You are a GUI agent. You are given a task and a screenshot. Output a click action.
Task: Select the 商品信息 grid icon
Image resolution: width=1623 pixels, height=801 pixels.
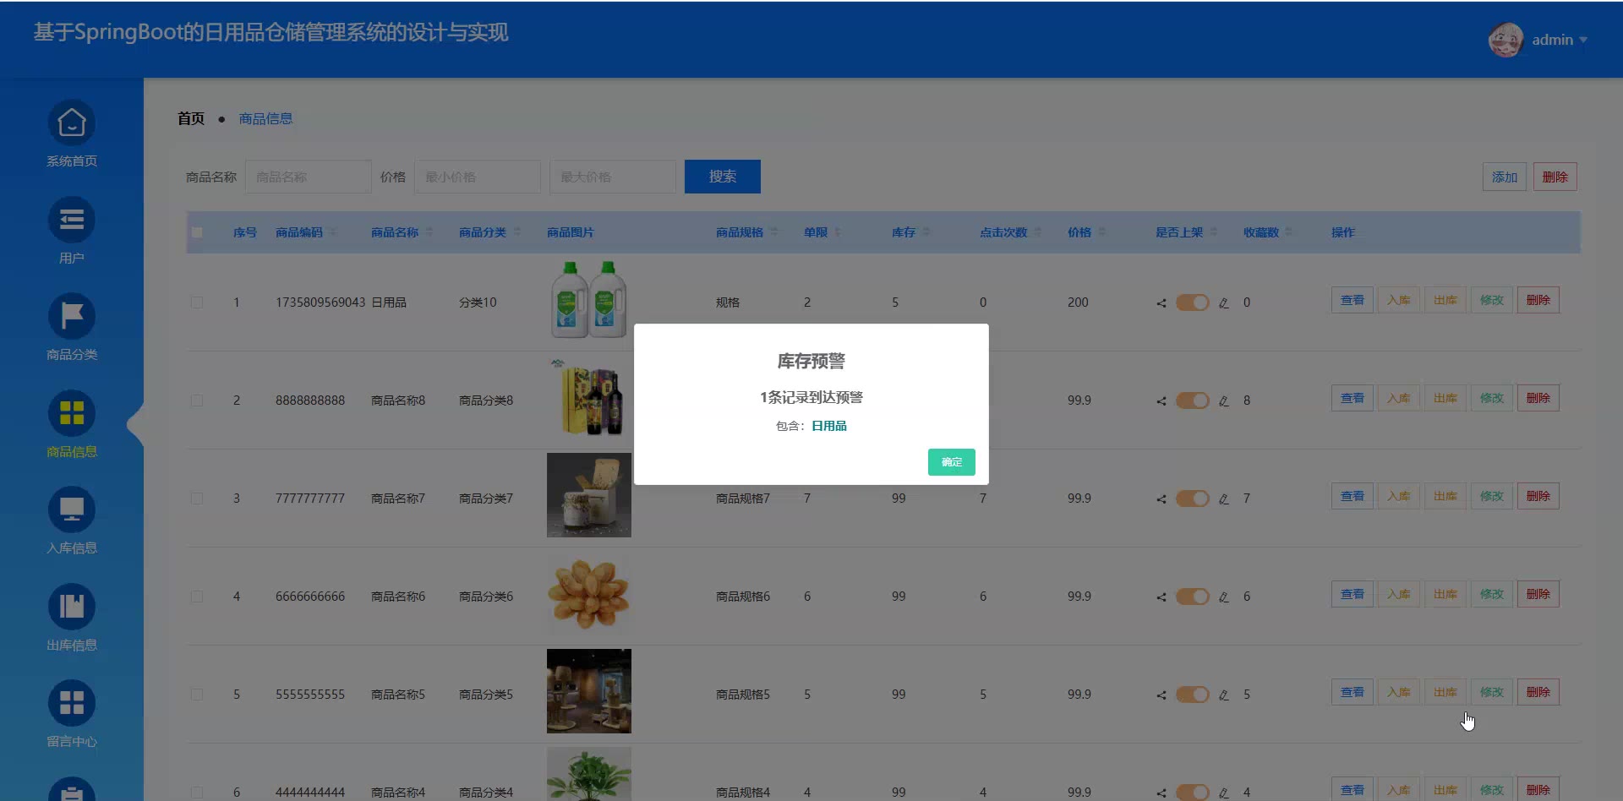click(x=72, y=414)
